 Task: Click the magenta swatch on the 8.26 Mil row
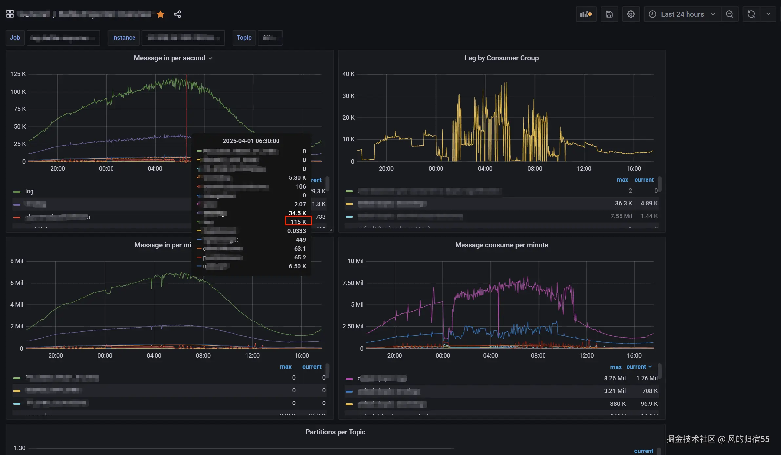pos(349,379)
